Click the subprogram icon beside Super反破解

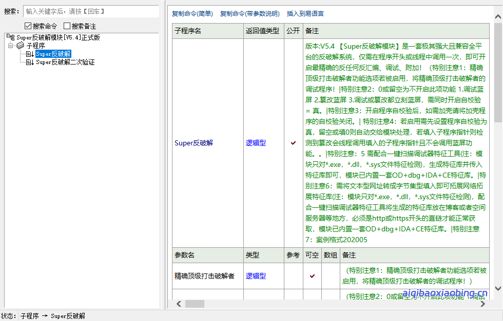tap(29, 53)
